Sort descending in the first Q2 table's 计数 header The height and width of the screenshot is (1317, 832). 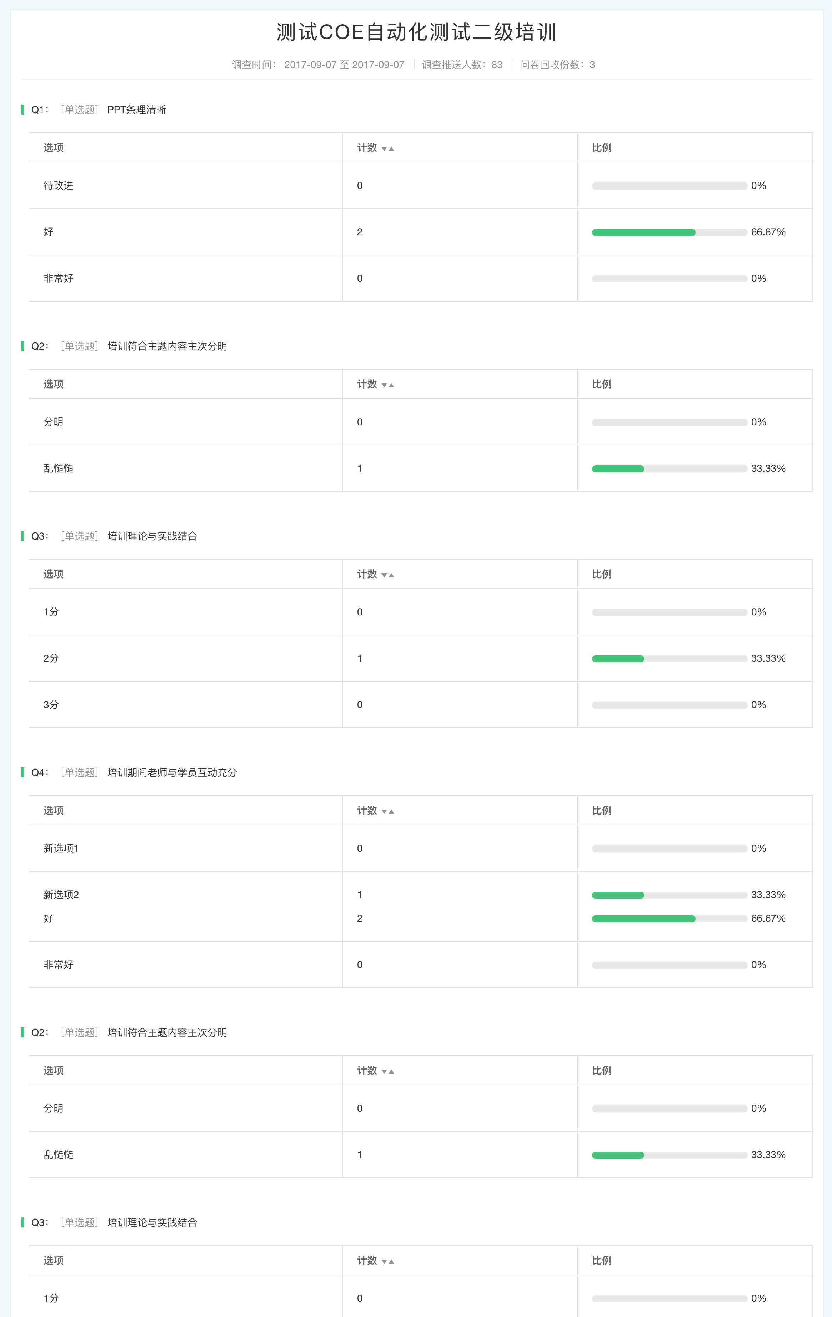click(x=384, y=386)
